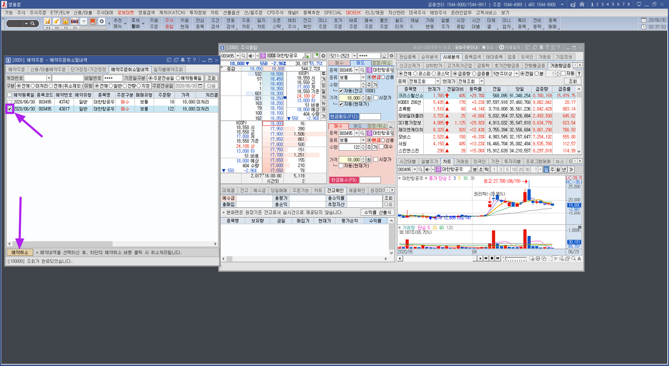
Task: Click 예약취소 button at bottom of reservation window
Action: click(x=19, y=252)
